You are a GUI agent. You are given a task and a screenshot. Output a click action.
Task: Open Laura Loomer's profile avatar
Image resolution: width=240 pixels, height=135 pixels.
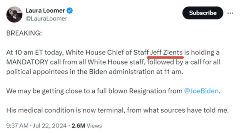(x=14, y=14)
